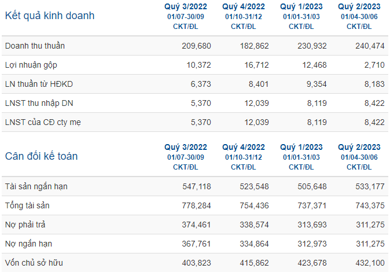Click Tổng tài sản value 737,371
Image resolution: width=390 pixels, height=272 pixels.
point(312,206)
